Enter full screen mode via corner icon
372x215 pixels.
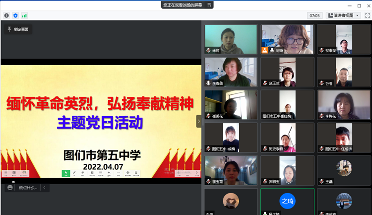click(x=368, y=16)
